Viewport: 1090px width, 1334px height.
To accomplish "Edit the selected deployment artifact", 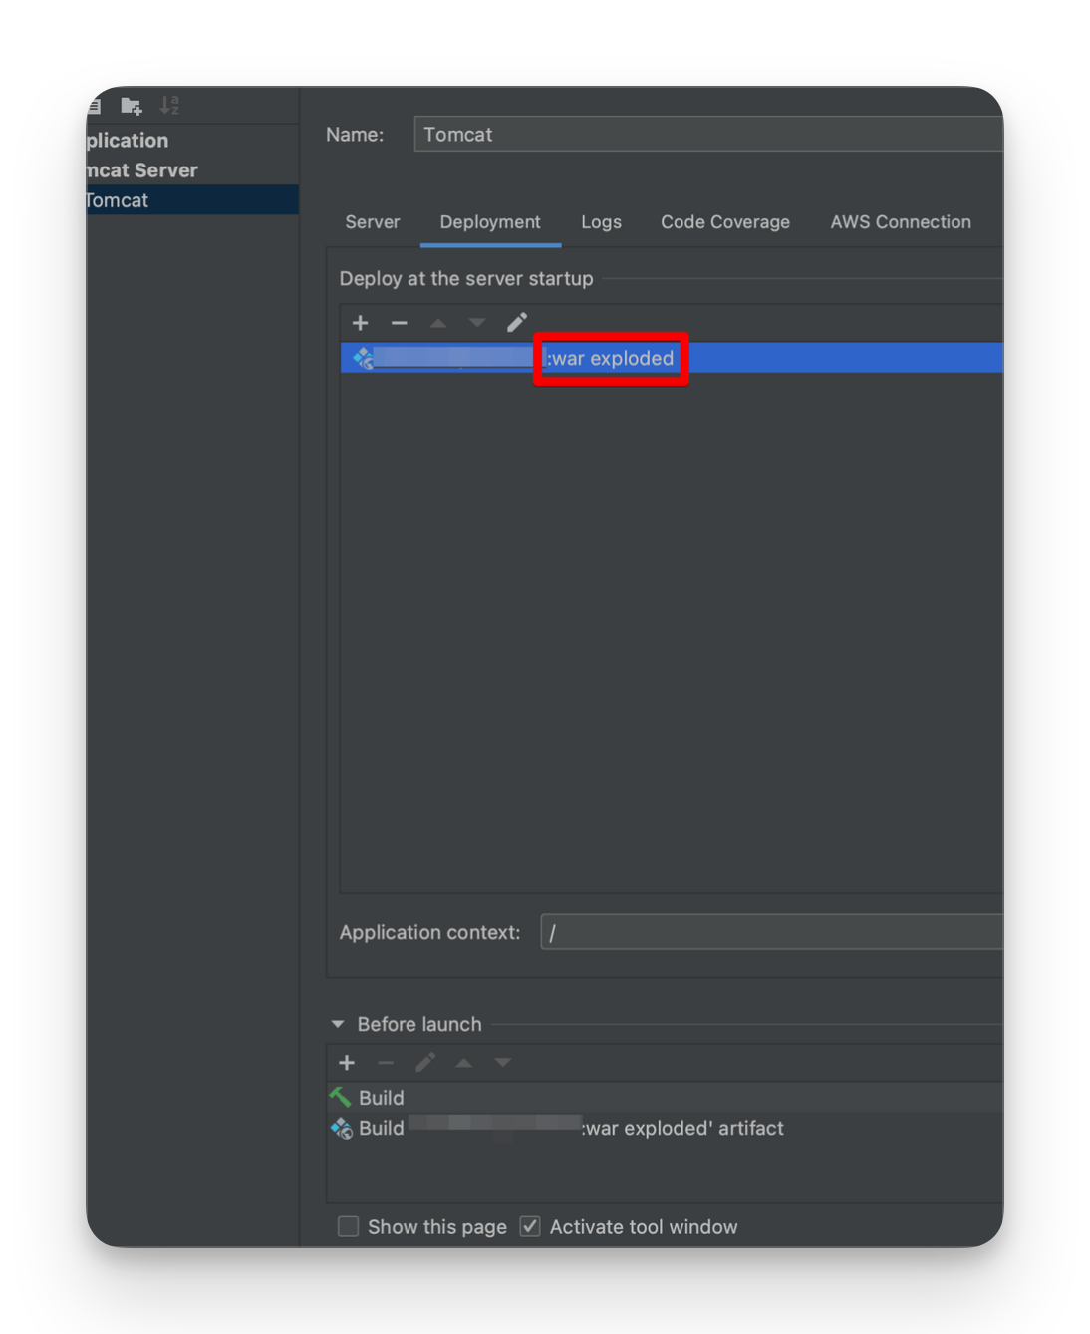I will coord(516,323).
